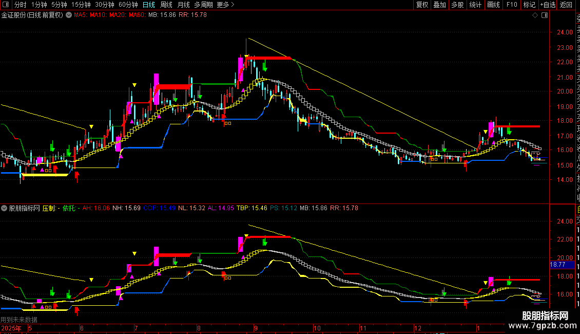Click the 叠加 overlay tool

point(439,5)
